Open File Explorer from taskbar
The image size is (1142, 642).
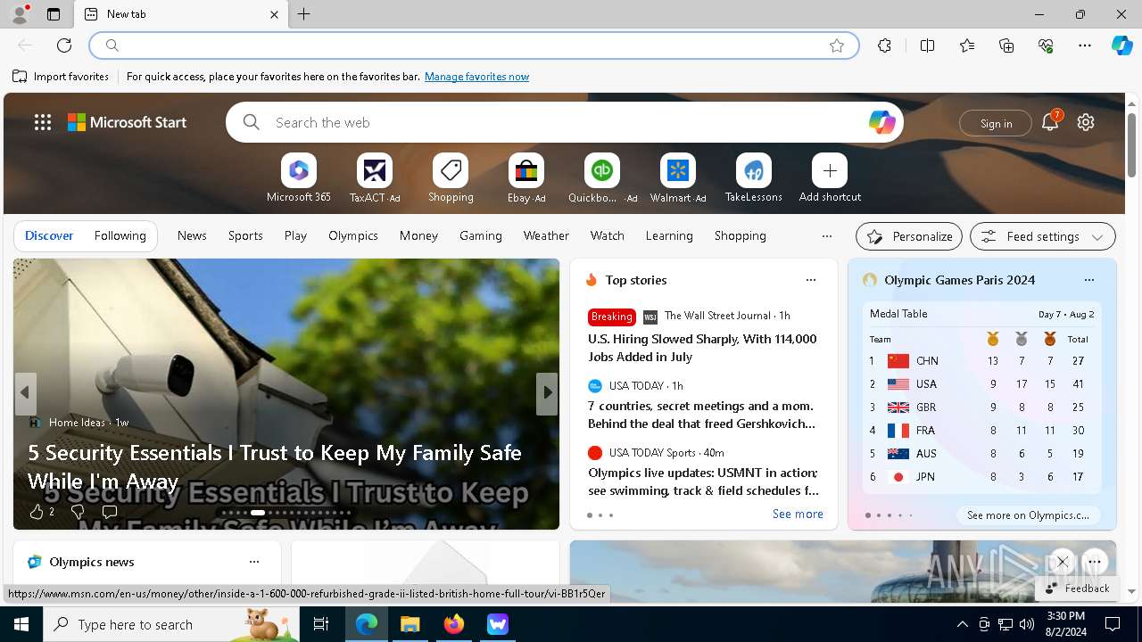click(410, 624)
